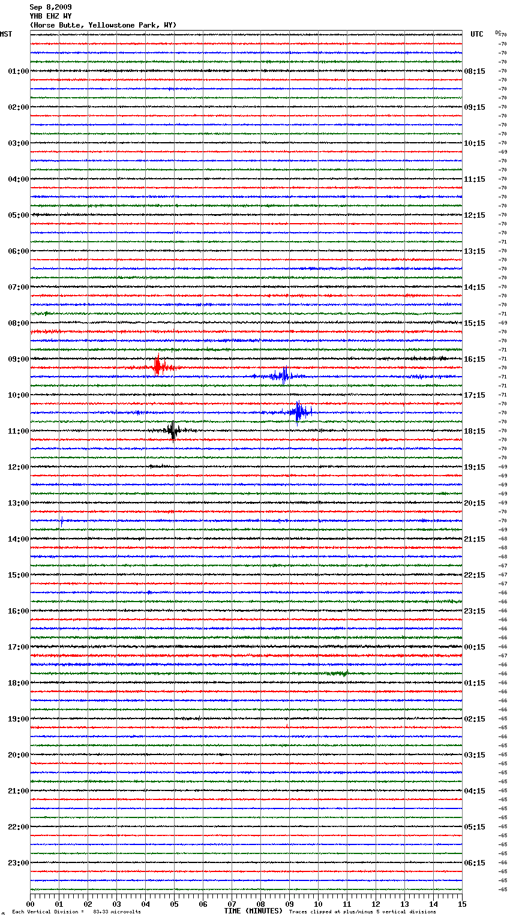510x920 pixels.
Task: Click the minute axis tick label "08"
Action: pyautogui.click(x=260, y=904)
